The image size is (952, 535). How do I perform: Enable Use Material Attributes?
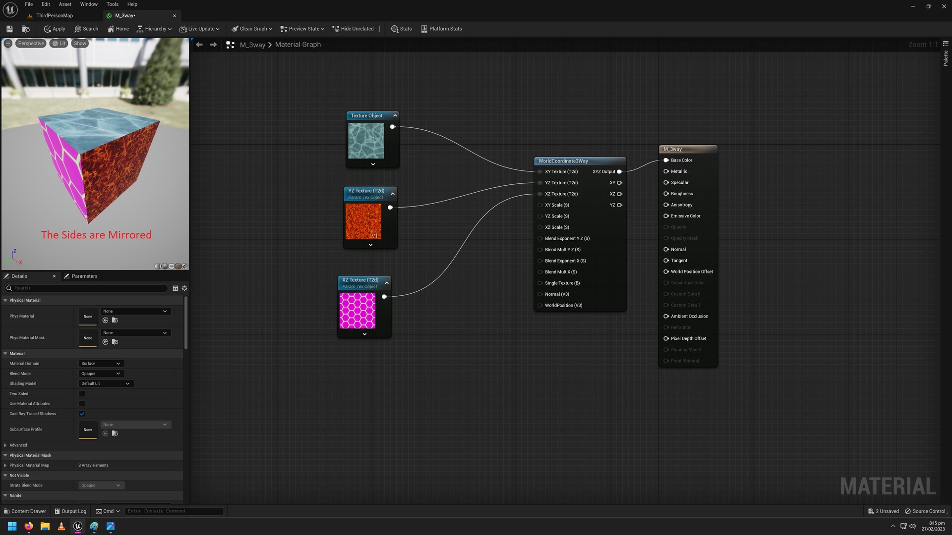coord(82,404)
